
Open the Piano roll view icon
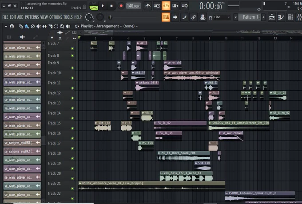click(281, 17)
